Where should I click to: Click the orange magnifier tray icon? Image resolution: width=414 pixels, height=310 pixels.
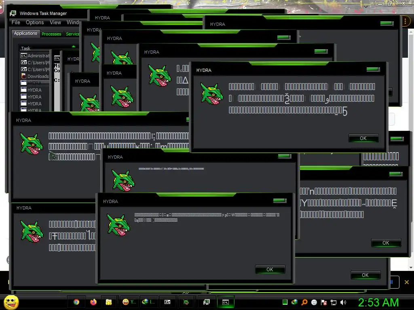[304, 302]
